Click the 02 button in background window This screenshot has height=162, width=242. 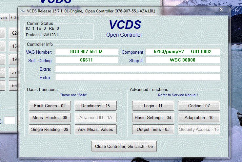13,33
